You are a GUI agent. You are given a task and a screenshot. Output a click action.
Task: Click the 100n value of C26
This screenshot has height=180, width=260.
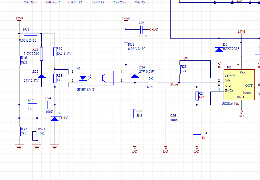(174, 120)
